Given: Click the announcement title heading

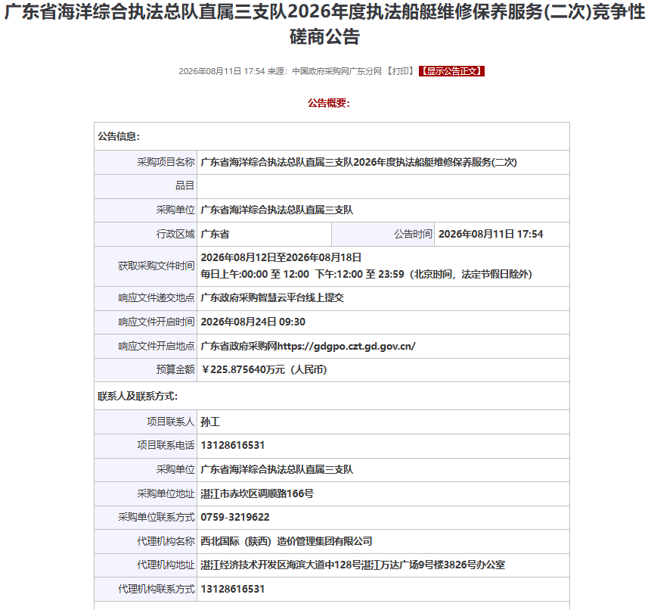Looking at the screenshot, I should tap(324, 24).
